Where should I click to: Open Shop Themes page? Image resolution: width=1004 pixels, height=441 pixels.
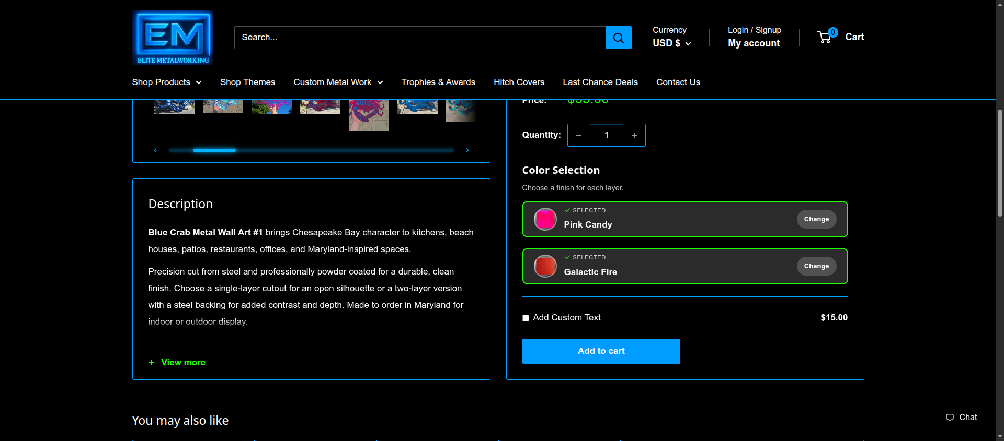pos(247,82)
